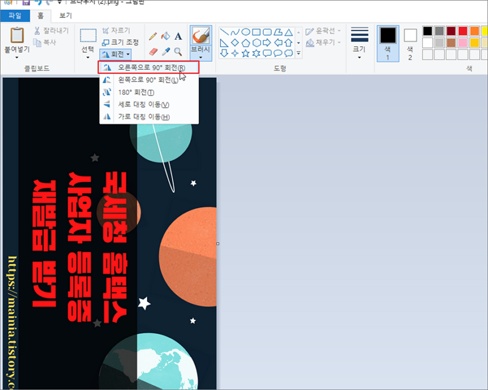This screenshot has height=390, width=488.
Task: Select the Text tool (A)
Action: tap(178, 36)
